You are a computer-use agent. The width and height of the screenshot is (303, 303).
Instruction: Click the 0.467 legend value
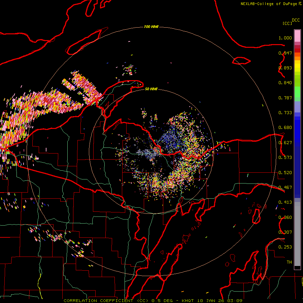285,188
